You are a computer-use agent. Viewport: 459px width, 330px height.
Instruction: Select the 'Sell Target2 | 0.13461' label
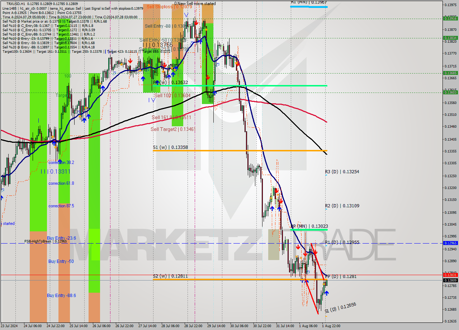[x=173, y=129]
